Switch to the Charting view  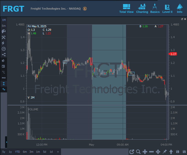point(142,9)
